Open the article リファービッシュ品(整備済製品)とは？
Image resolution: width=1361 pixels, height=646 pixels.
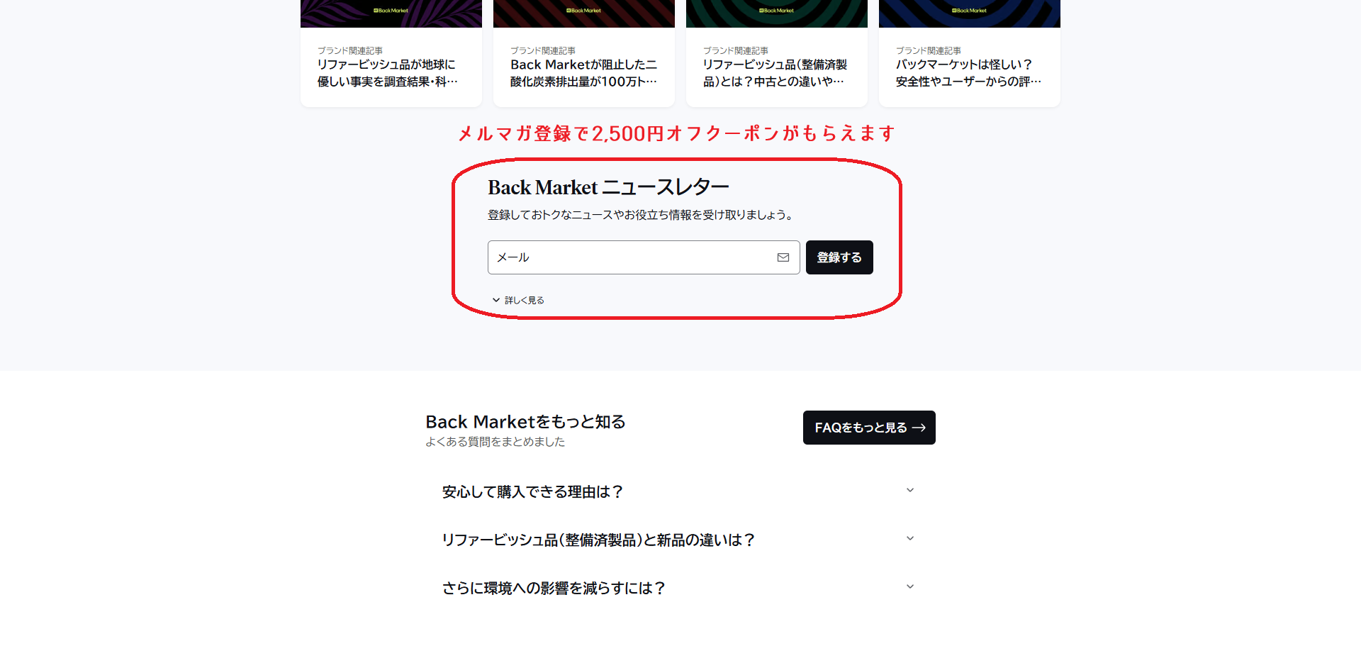777,67
